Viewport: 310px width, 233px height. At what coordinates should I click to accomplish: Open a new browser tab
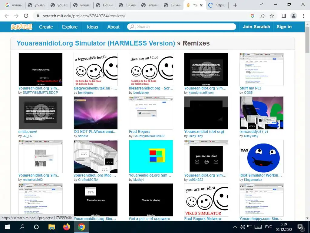(x=235, y=5)
